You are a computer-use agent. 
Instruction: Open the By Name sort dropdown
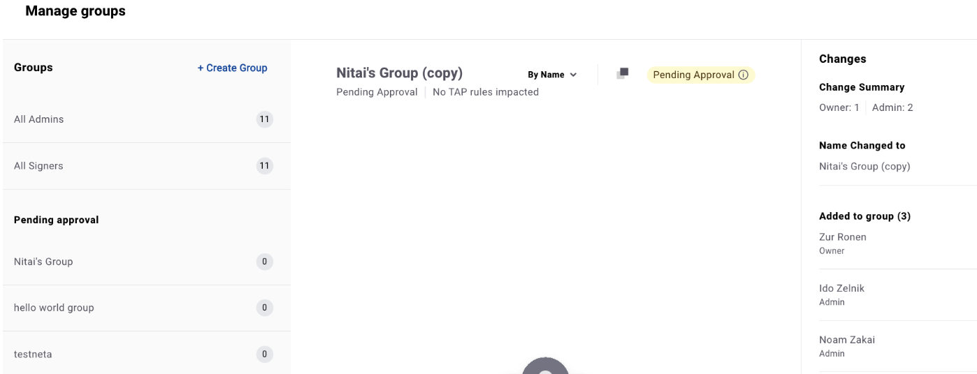pyautogui.click(x=552, y=75)
